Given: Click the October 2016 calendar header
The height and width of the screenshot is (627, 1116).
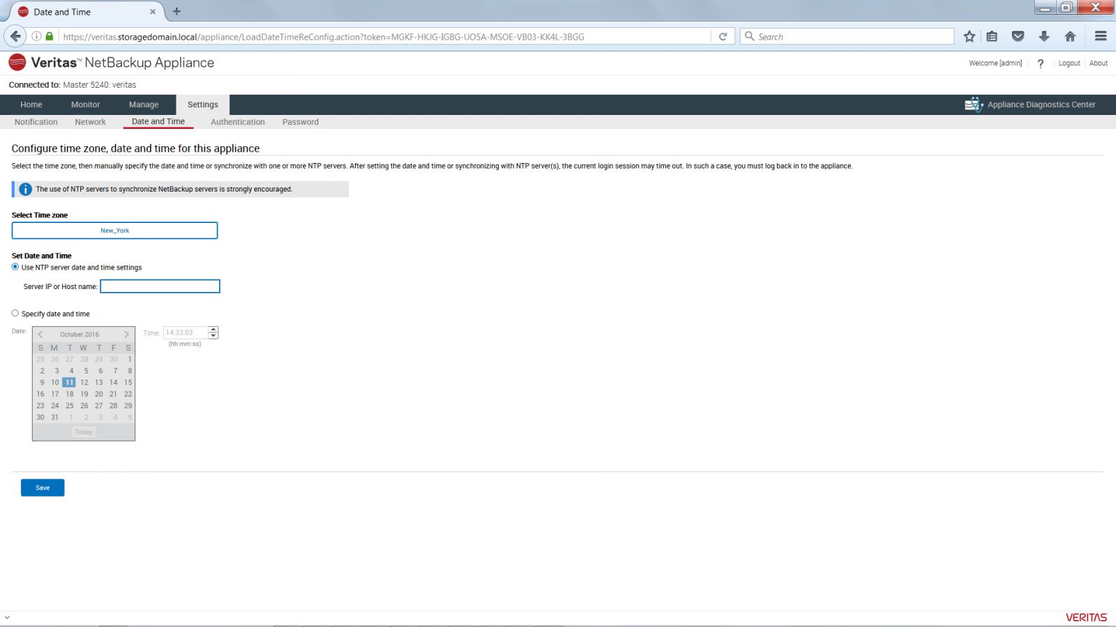Looking at the screenshot, I should (80, 334).
